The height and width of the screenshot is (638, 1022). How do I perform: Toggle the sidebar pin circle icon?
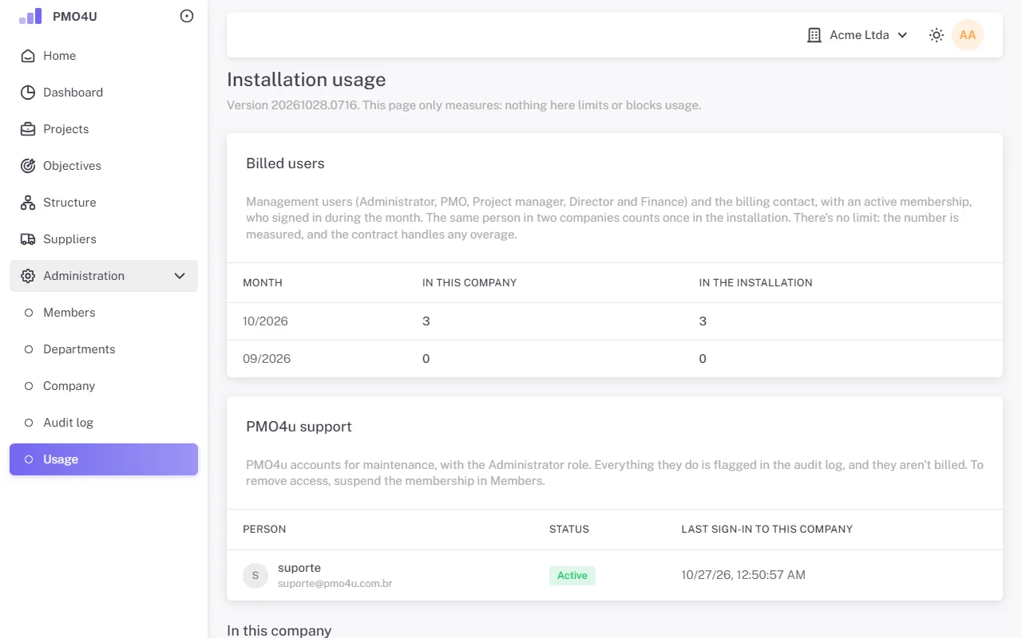(x=187, y=16)
